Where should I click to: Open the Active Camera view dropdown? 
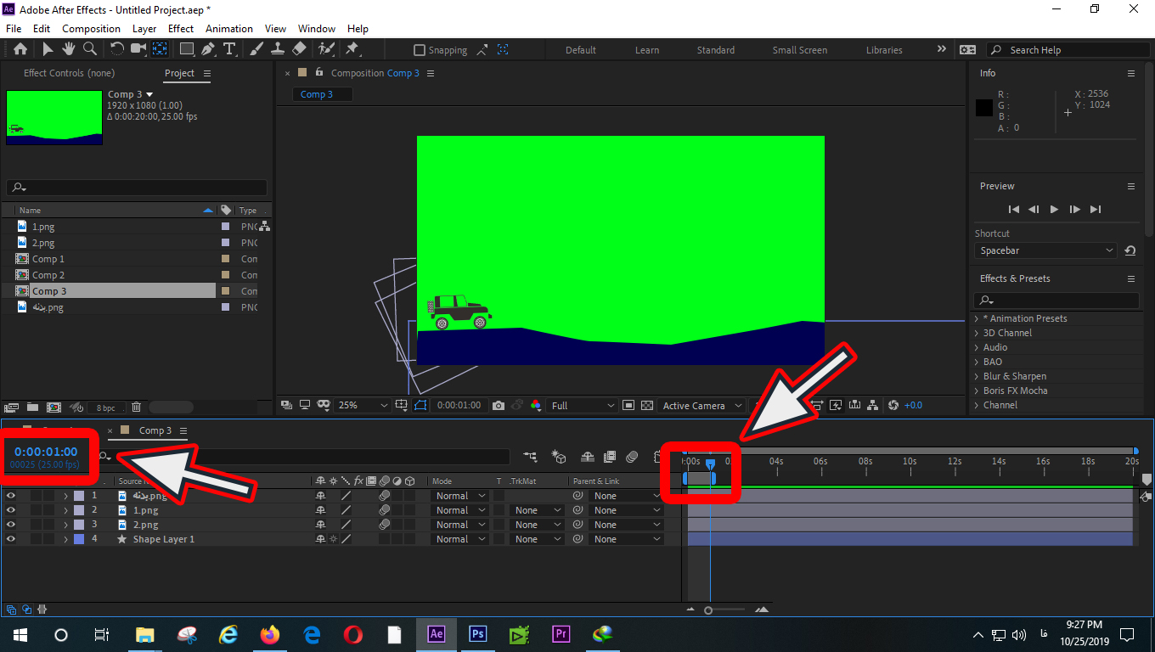pos(701,406)
